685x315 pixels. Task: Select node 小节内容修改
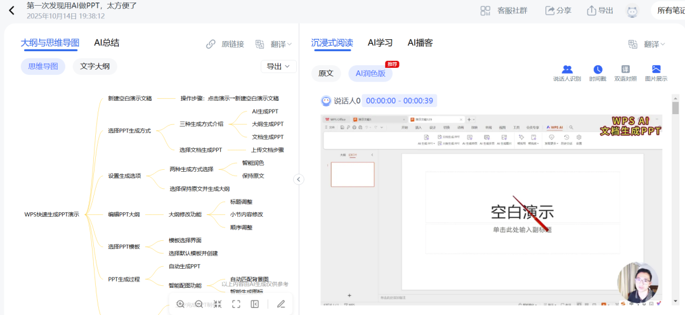coord(246,214)
